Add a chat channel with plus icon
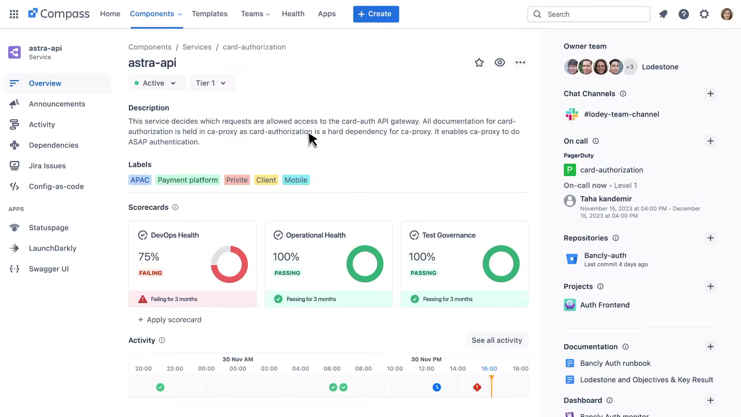The width and height of the screenshot is (741, 417). pyautogui.click(x=710, y=93)
